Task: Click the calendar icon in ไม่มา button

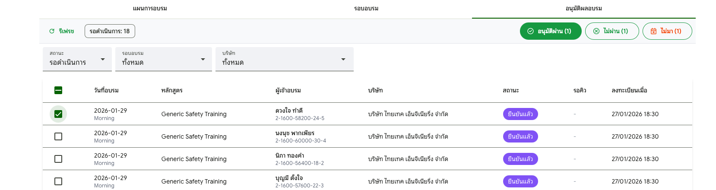Action: 653,31
